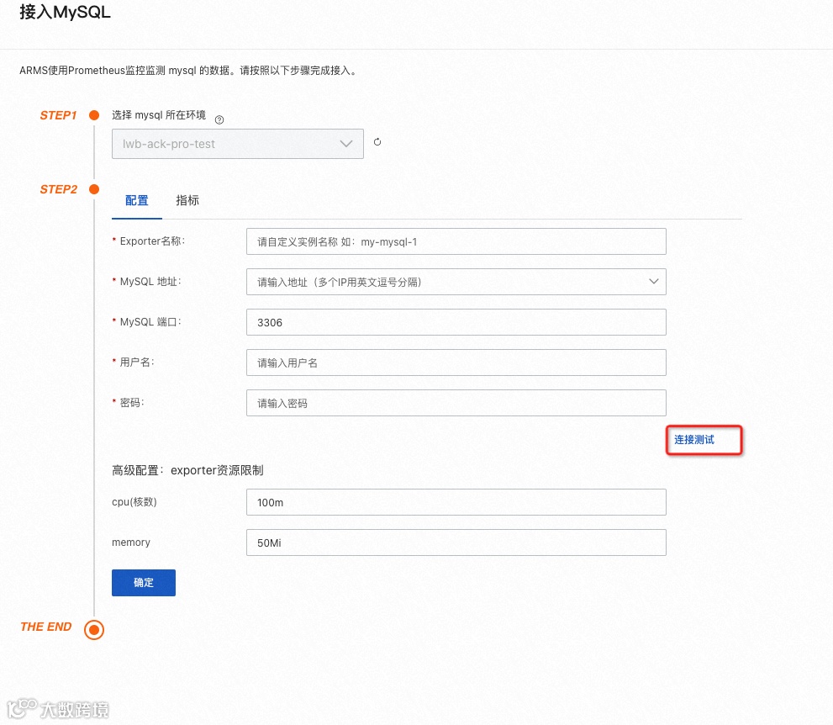Expand the MySQL address dropdown arrow

pyautogui.click(x=653, y=282)
